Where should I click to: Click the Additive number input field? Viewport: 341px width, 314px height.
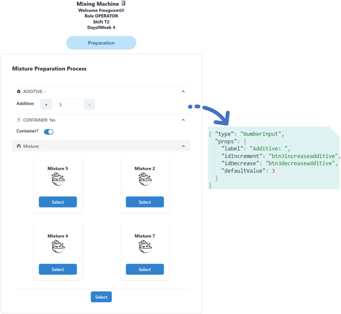pos(68,105)
